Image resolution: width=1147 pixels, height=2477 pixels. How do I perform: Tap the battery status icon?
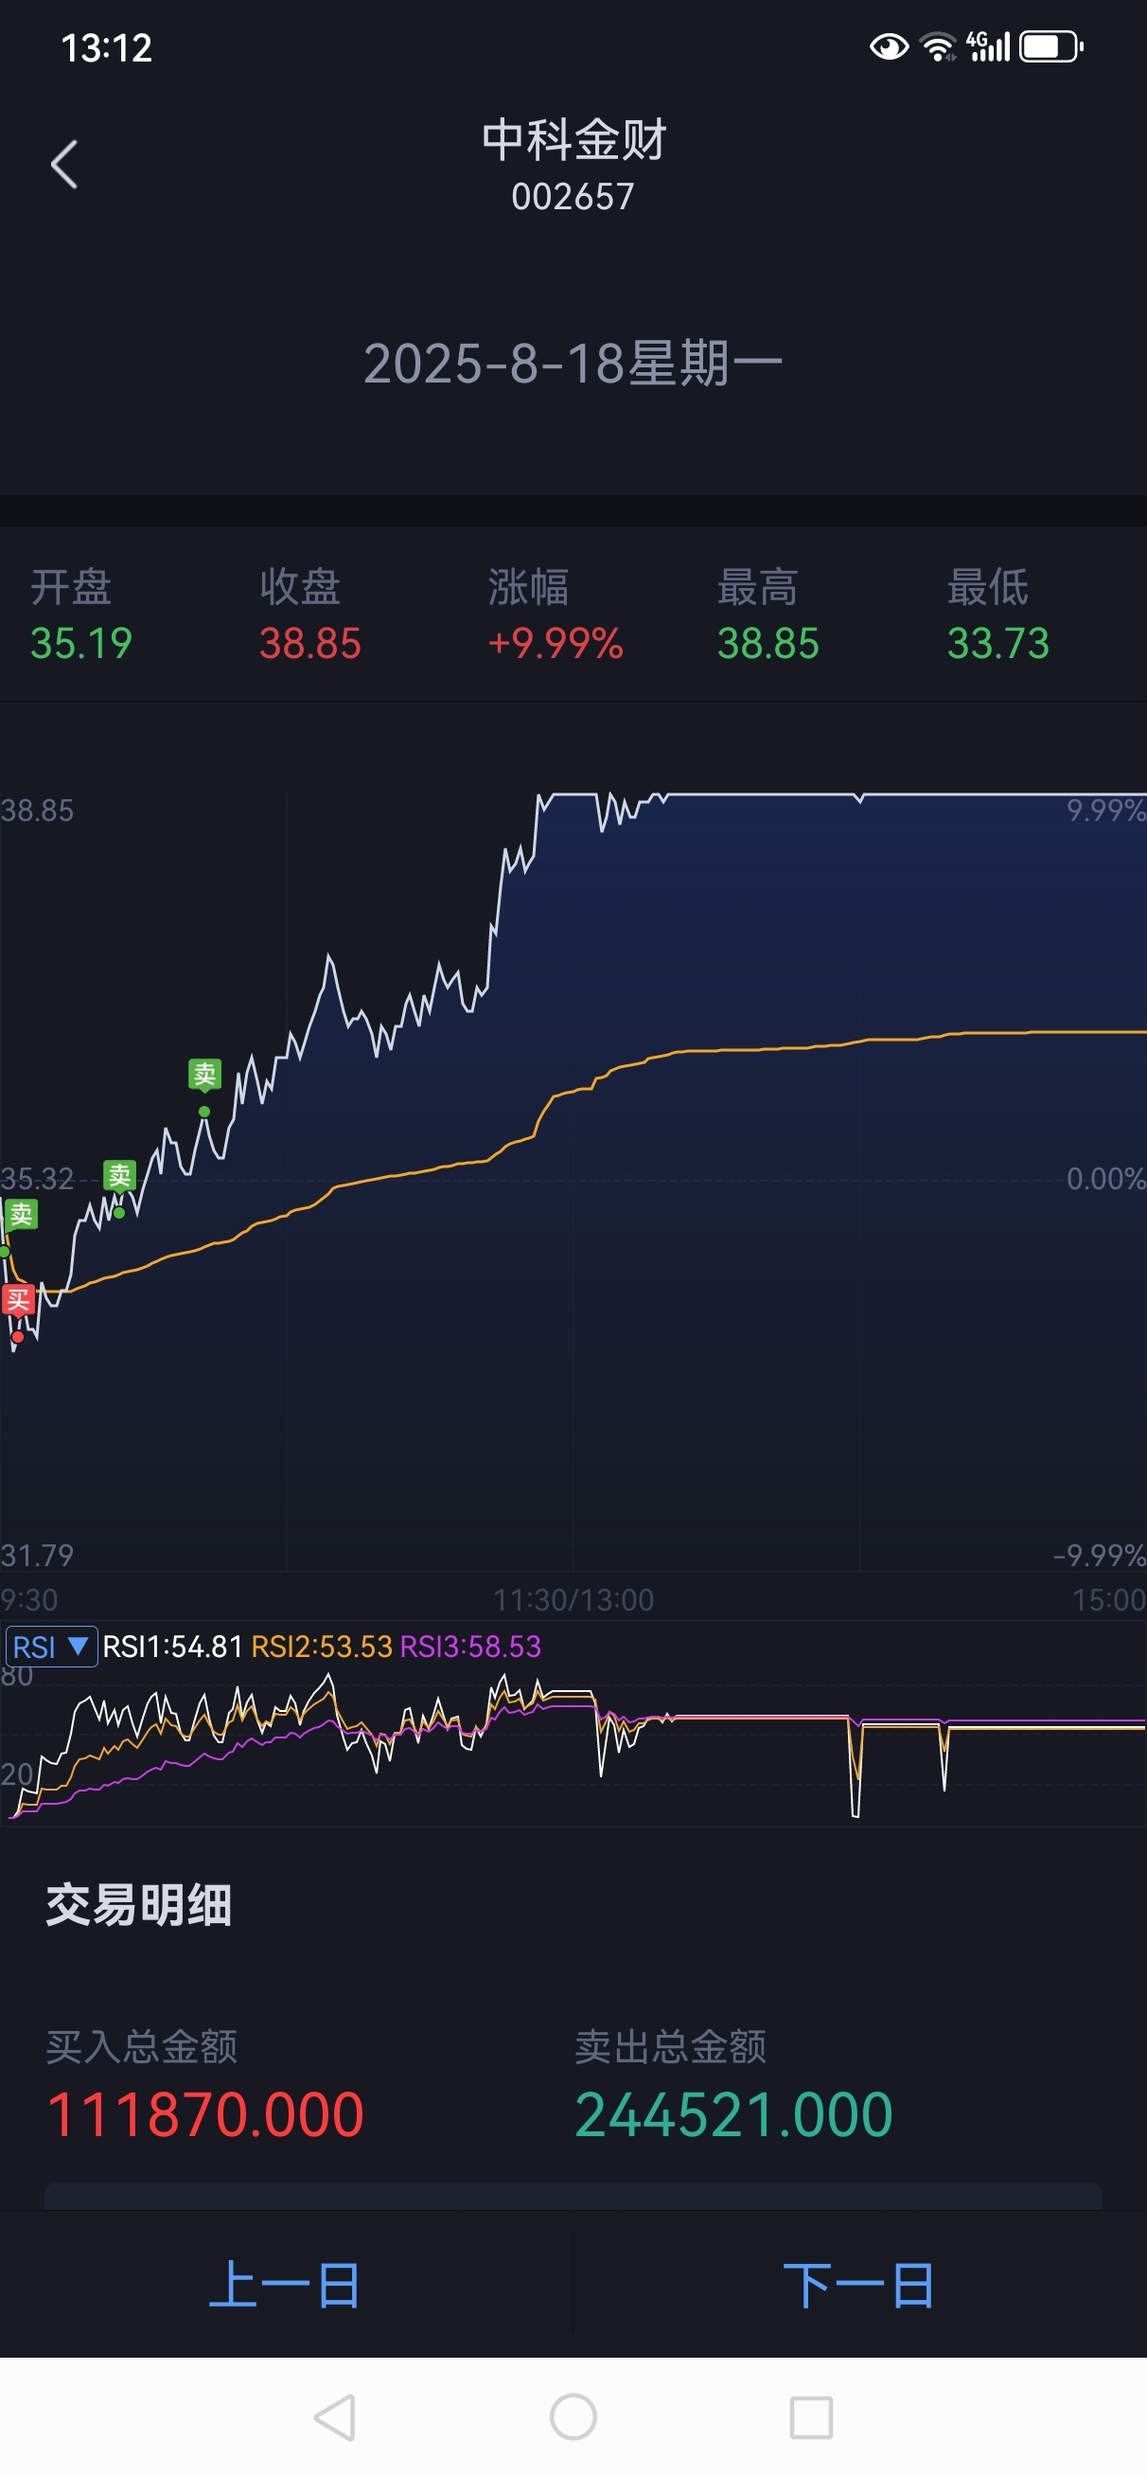tap(1051, 46)
